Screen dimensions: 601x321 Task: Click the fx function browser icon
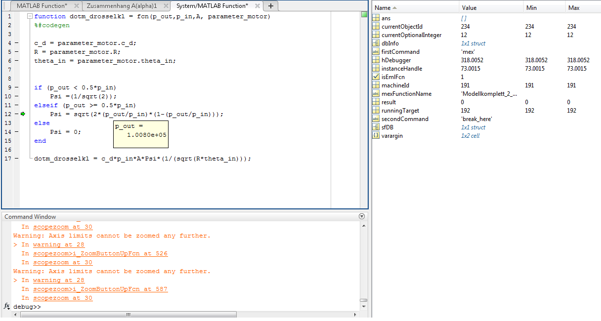(x=7, y=307)
